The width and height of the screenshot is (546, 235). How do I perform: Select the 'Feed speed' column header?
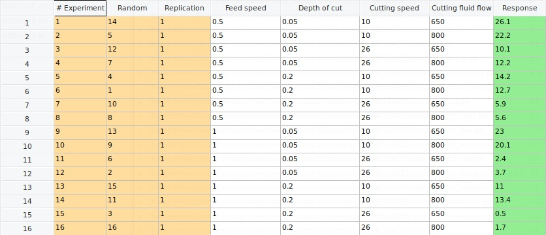point(246,8)
